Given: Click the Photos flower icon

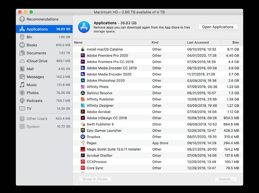Looking at the screenshot, I should pos(22,93).
